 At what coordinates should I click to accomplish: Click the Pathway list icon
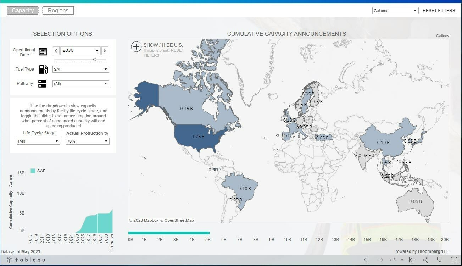coord(43,83)
